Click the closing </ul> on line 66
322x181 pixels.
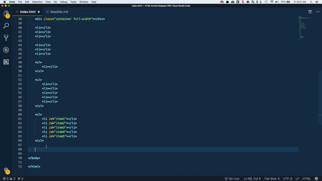pyautogui.click(x=39, y=141)
